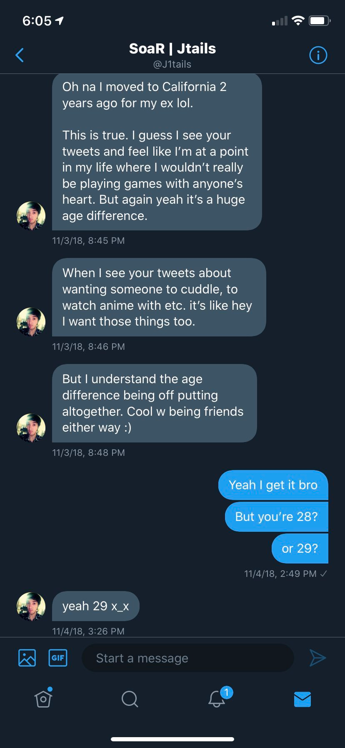The image size is (345, 748).
Task: Focus the Start a message field
Action: tap(188, 658)
